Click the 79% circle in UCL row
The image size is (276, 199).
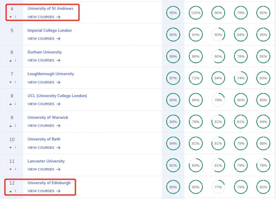218,100
